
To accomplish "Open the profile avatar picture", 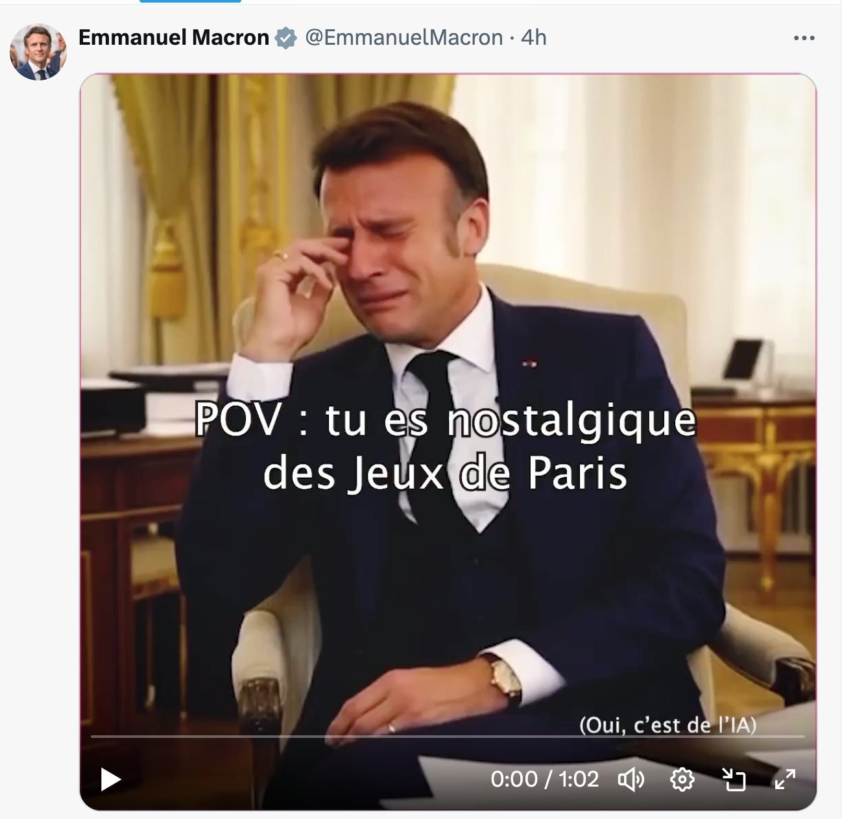I will 38,52.
